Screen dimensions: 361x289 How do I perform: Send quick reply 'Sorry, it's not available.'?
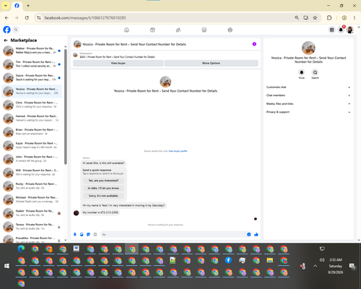(103, 196)
